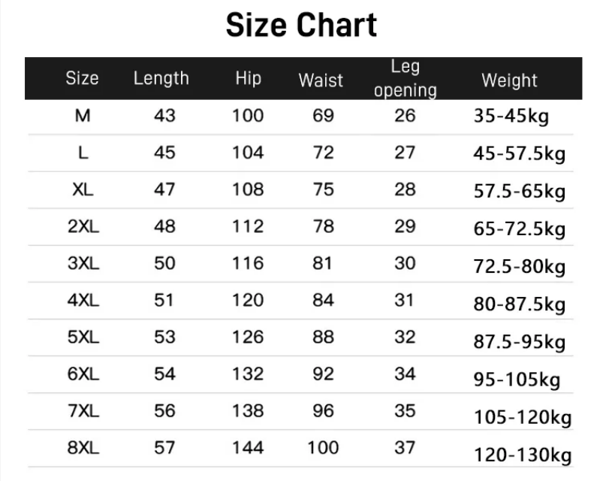
Task: Select the Weight column header
Action: pyautogui.click(x=509, y=80)
